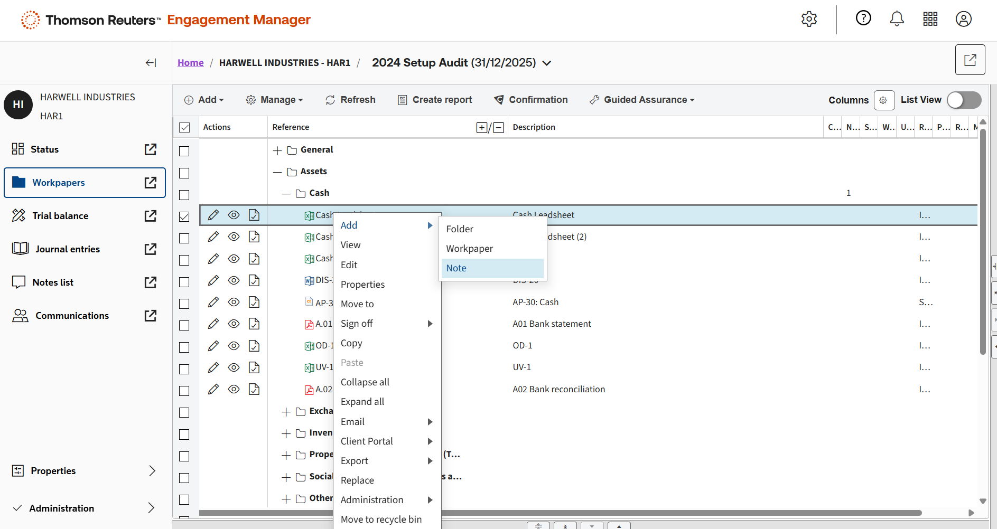Expand the General folder tree node
This screenshot has height=529, width=997.
pyautogui.click(x=277, y=150)
